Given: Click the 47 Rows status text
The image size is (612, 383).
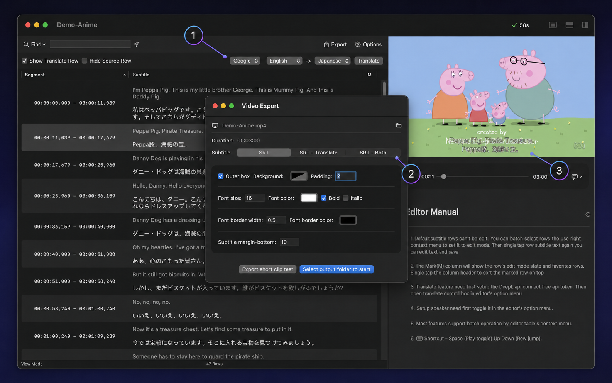Looking at the screenshot, I should coord(214,364).
